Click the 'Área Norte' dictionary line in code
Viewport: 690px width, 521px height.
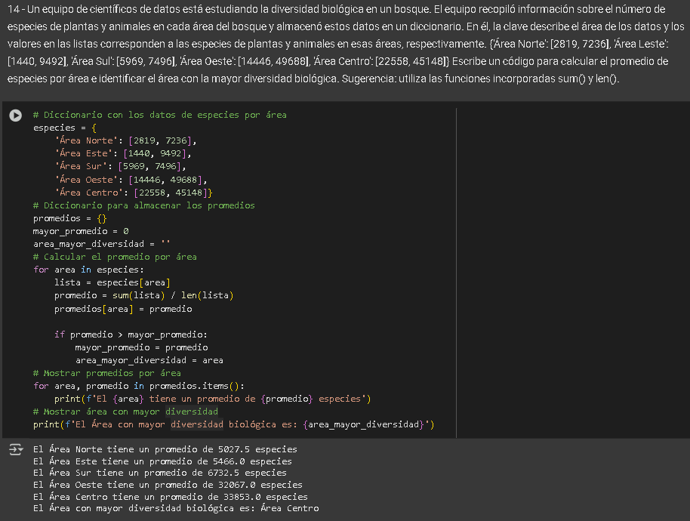pyautogui.click(x=125, y=140)
